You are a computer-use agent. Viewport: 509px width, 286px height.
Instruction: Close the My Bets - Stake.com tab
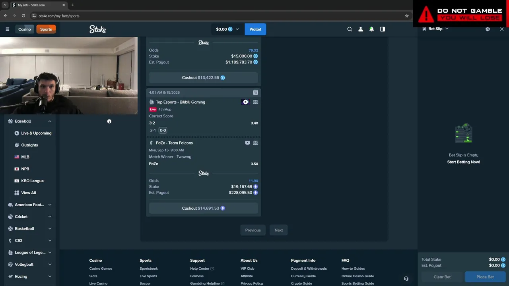pyautogui.click(x=64, y=5)
